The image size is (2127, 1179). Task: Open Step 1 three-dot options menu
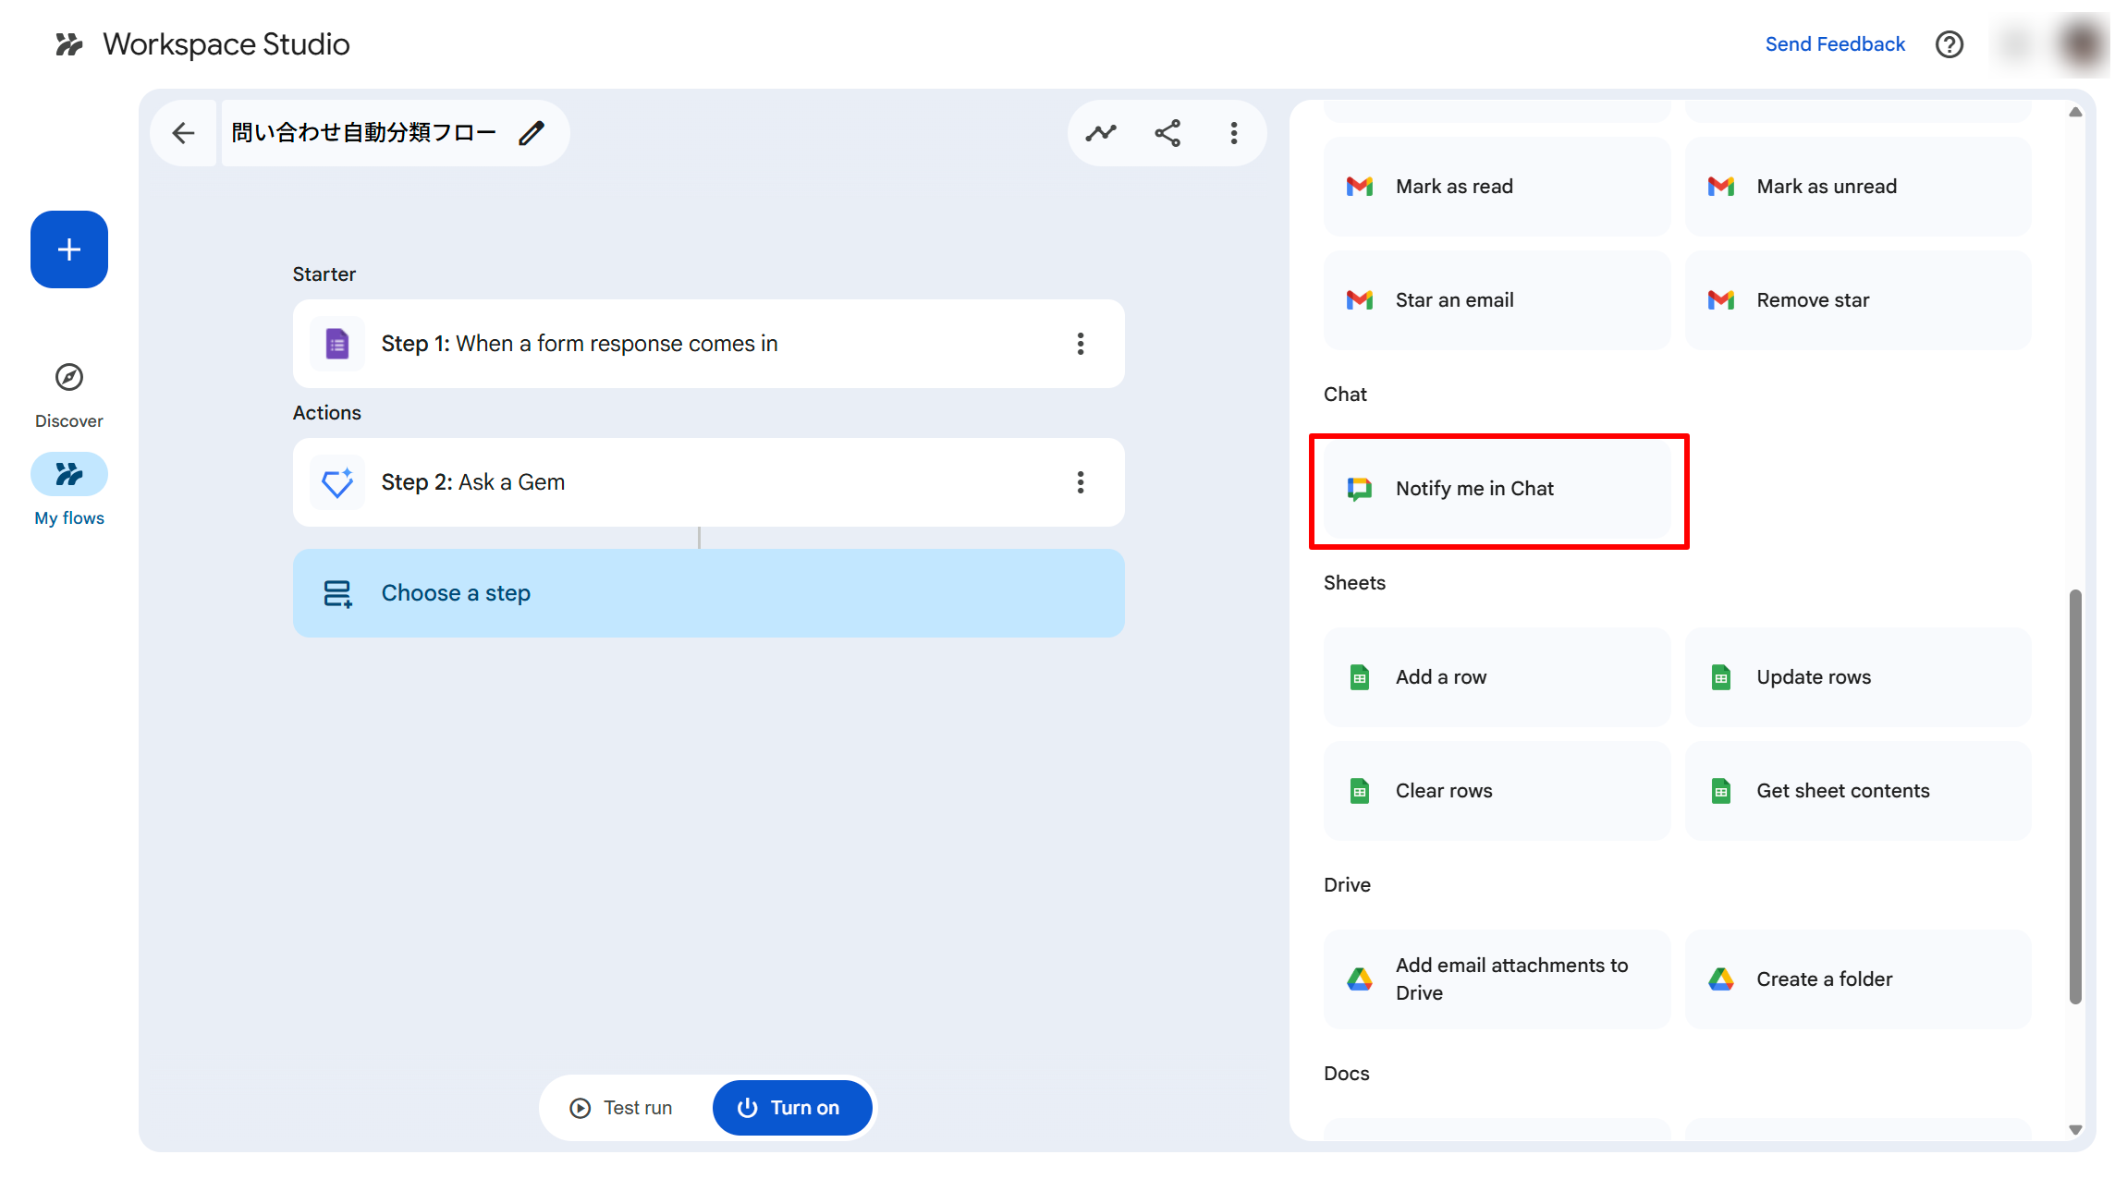tap(1080, 344)
